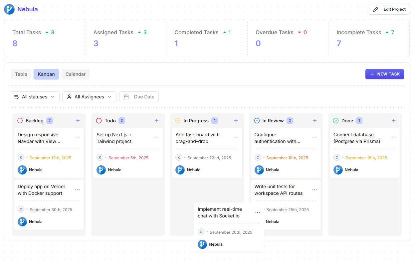Expand the All statuses dropdown
This screenshot has height=261, width=415.
pyautogui.click(x=35, y=97)
